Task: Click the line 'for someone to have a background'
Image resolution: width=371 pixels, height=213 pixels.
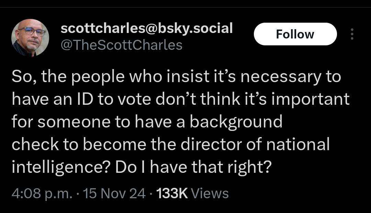Action: tap(147, 122)
